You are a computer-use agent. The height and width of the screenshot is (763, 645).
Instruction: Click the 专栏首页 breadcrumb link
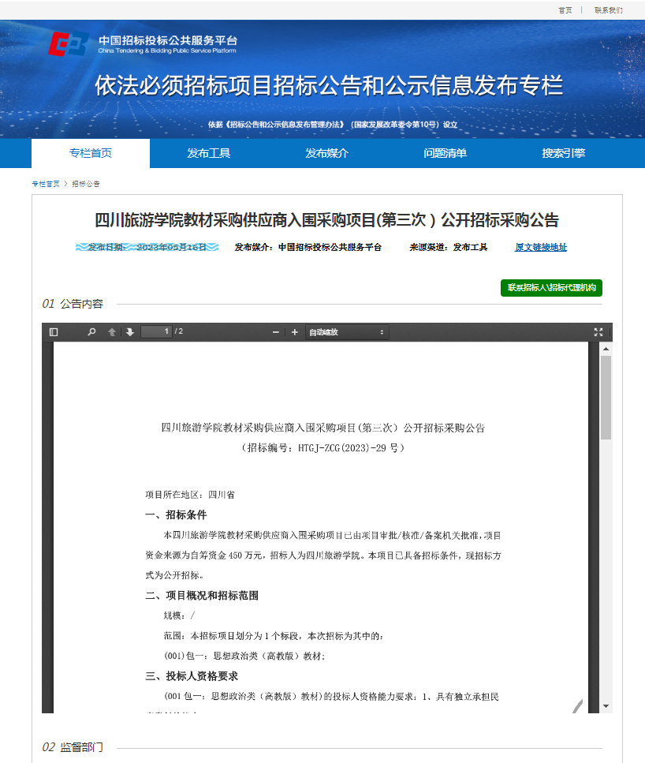[46, 184]
